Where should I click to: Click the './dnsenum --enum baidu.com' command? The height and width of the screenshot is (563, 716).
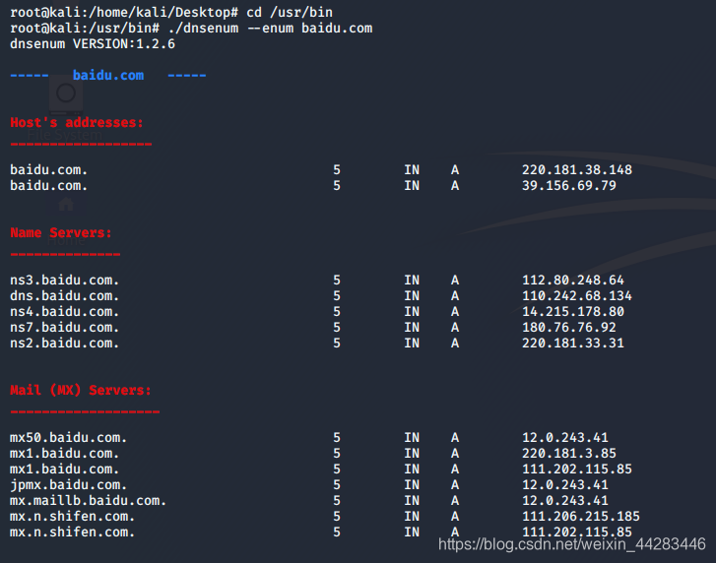tap(270, 29)
